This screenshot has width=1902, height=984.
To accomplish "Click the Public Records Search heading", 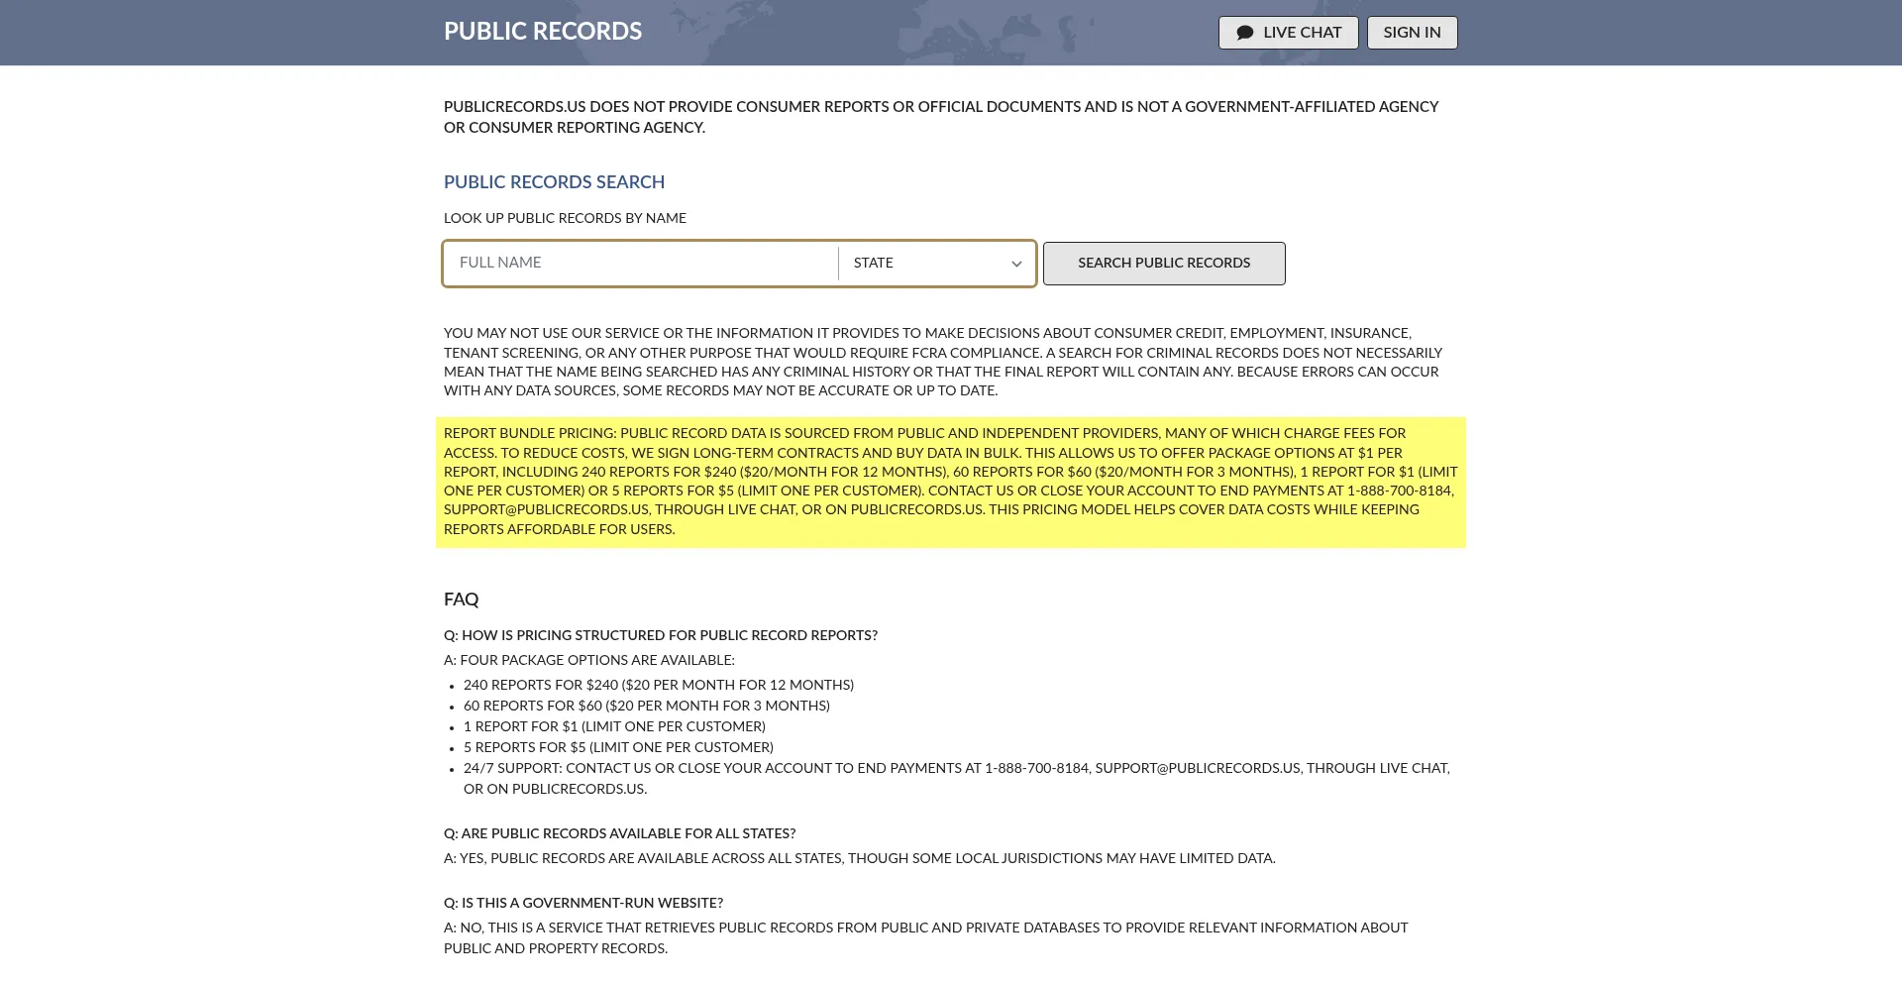I will (x=554, y=182).
